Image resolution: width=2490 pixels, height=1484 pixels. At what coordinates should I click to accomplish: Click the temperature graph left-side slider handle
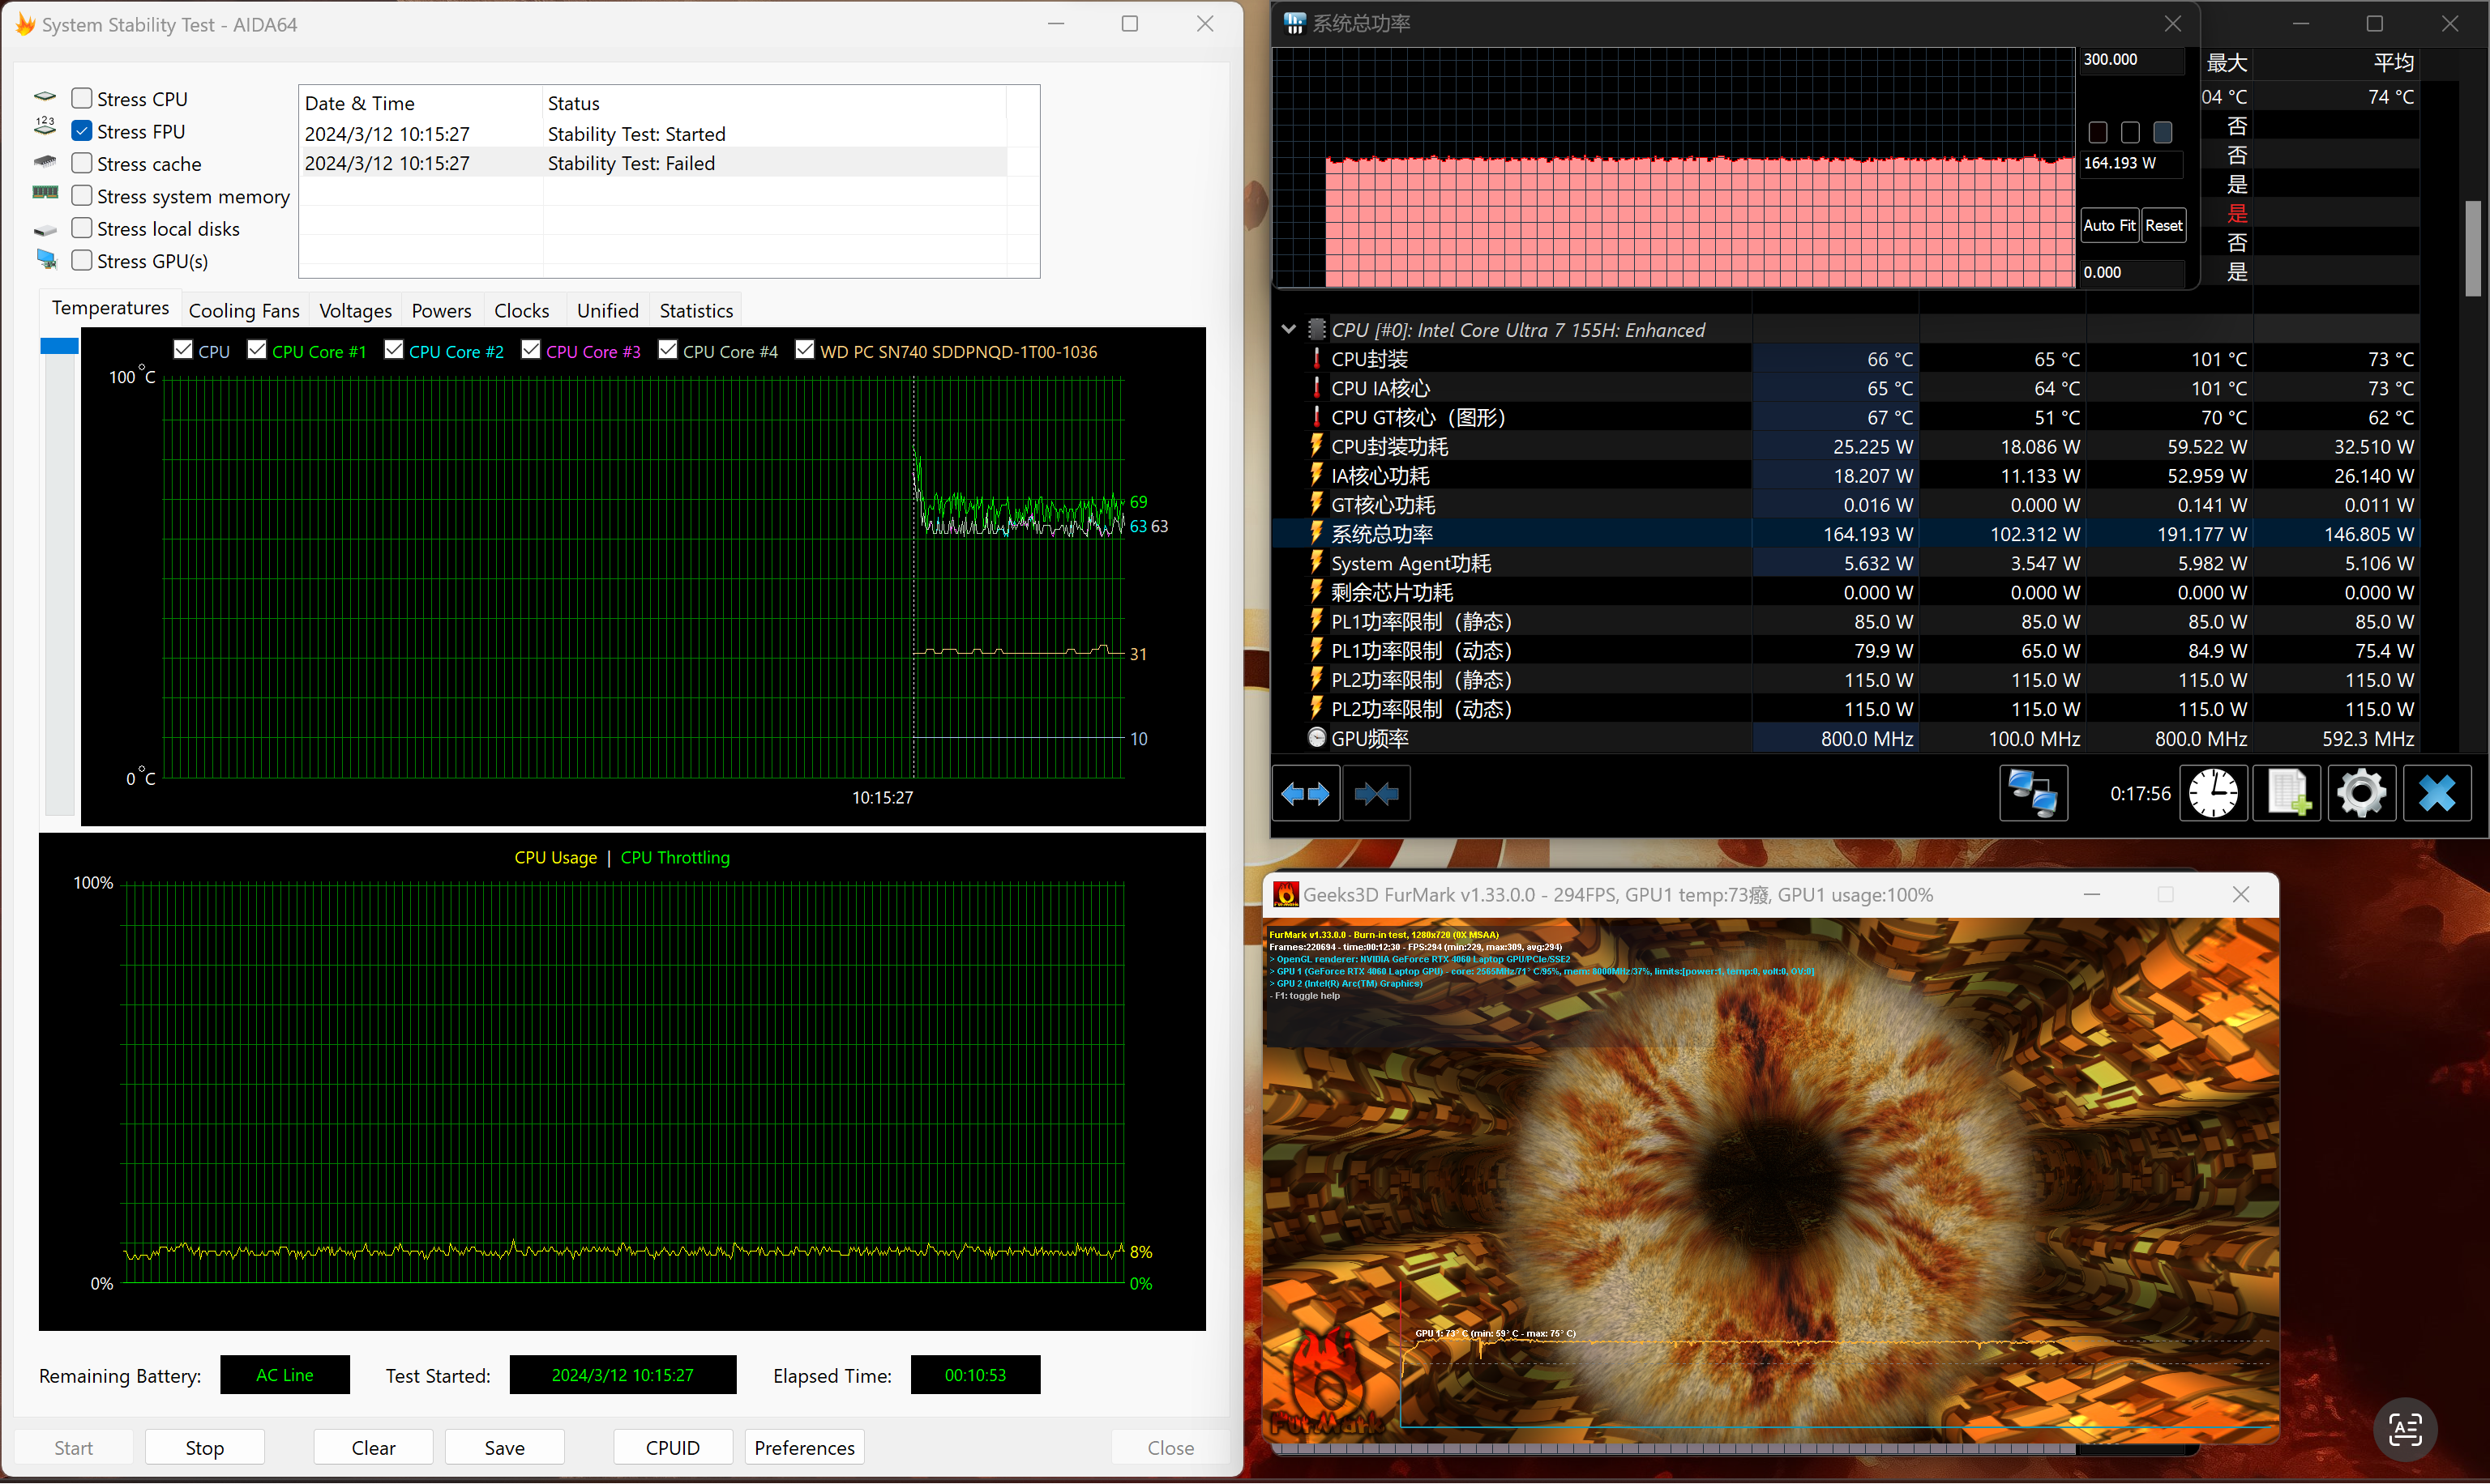[x=59, y=346]
